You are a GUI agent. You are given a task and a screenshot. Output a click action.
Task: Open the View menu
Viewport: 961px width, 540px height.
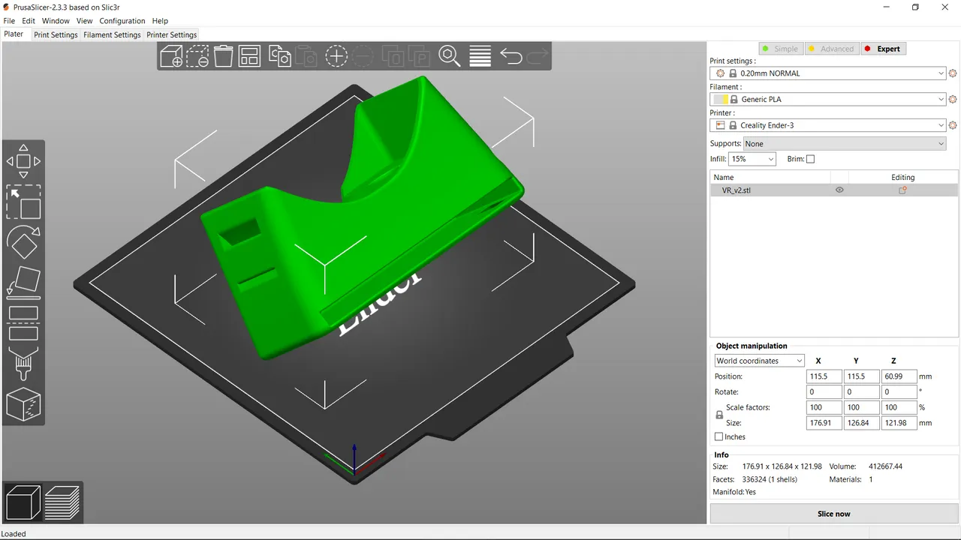coord(85,21)
